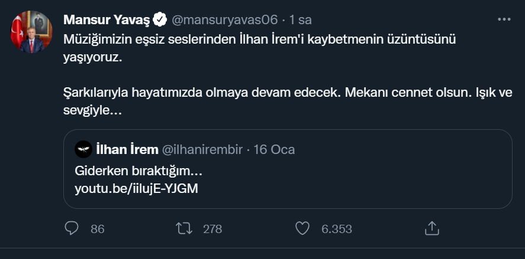View the 86 replies count

[x=98, y=229]
